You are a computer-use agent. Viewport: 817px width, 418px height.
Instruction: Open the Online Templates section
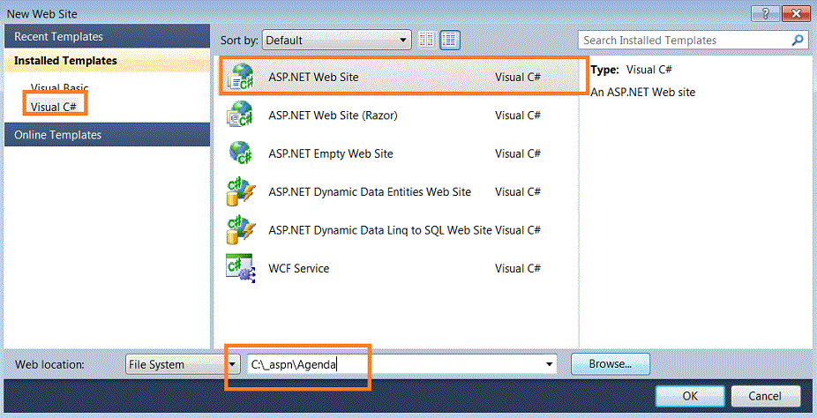[x=107, y=135]
